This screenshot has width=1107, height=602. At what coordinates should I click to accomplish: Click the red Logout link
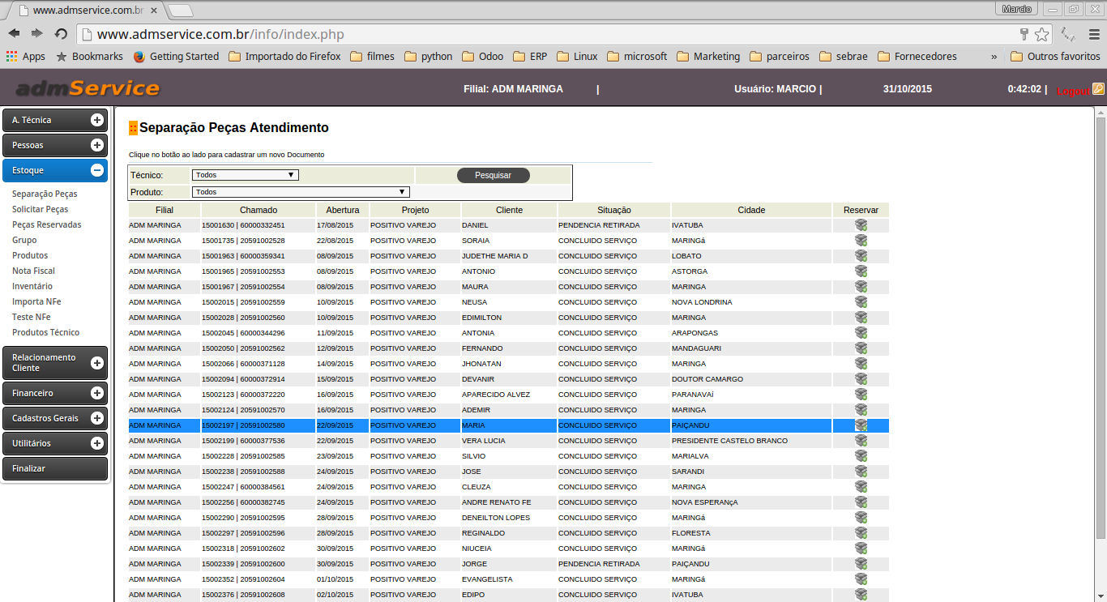click(1072, 91)
